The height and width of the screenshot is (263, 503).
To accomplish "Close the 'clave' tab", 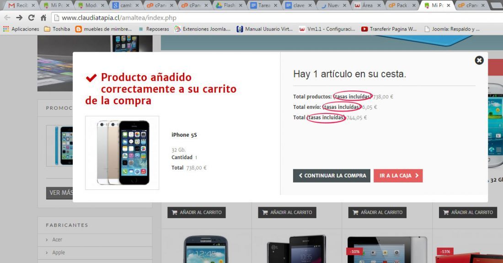I will click(x=310, y=5).
